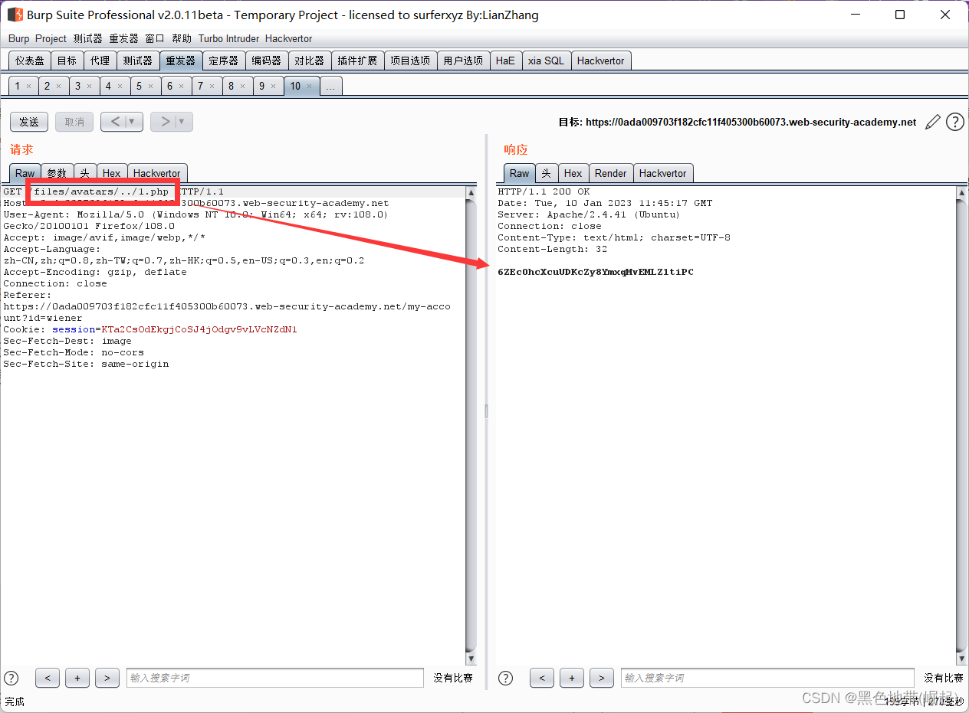The height and width of the screenshot is (713, 969).
Task: Open the Hackvertor main tab
Action: [601, 61]
